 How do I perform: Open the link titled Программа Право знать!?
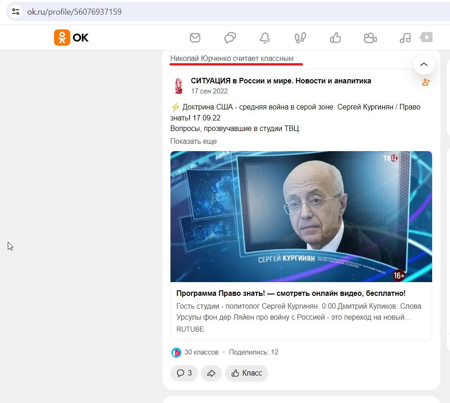tap(291, 294)
